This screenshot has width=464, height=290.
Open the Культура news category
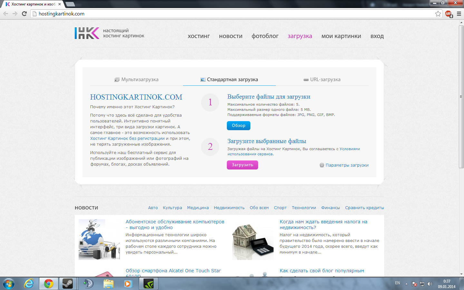[x=172, y=208]
